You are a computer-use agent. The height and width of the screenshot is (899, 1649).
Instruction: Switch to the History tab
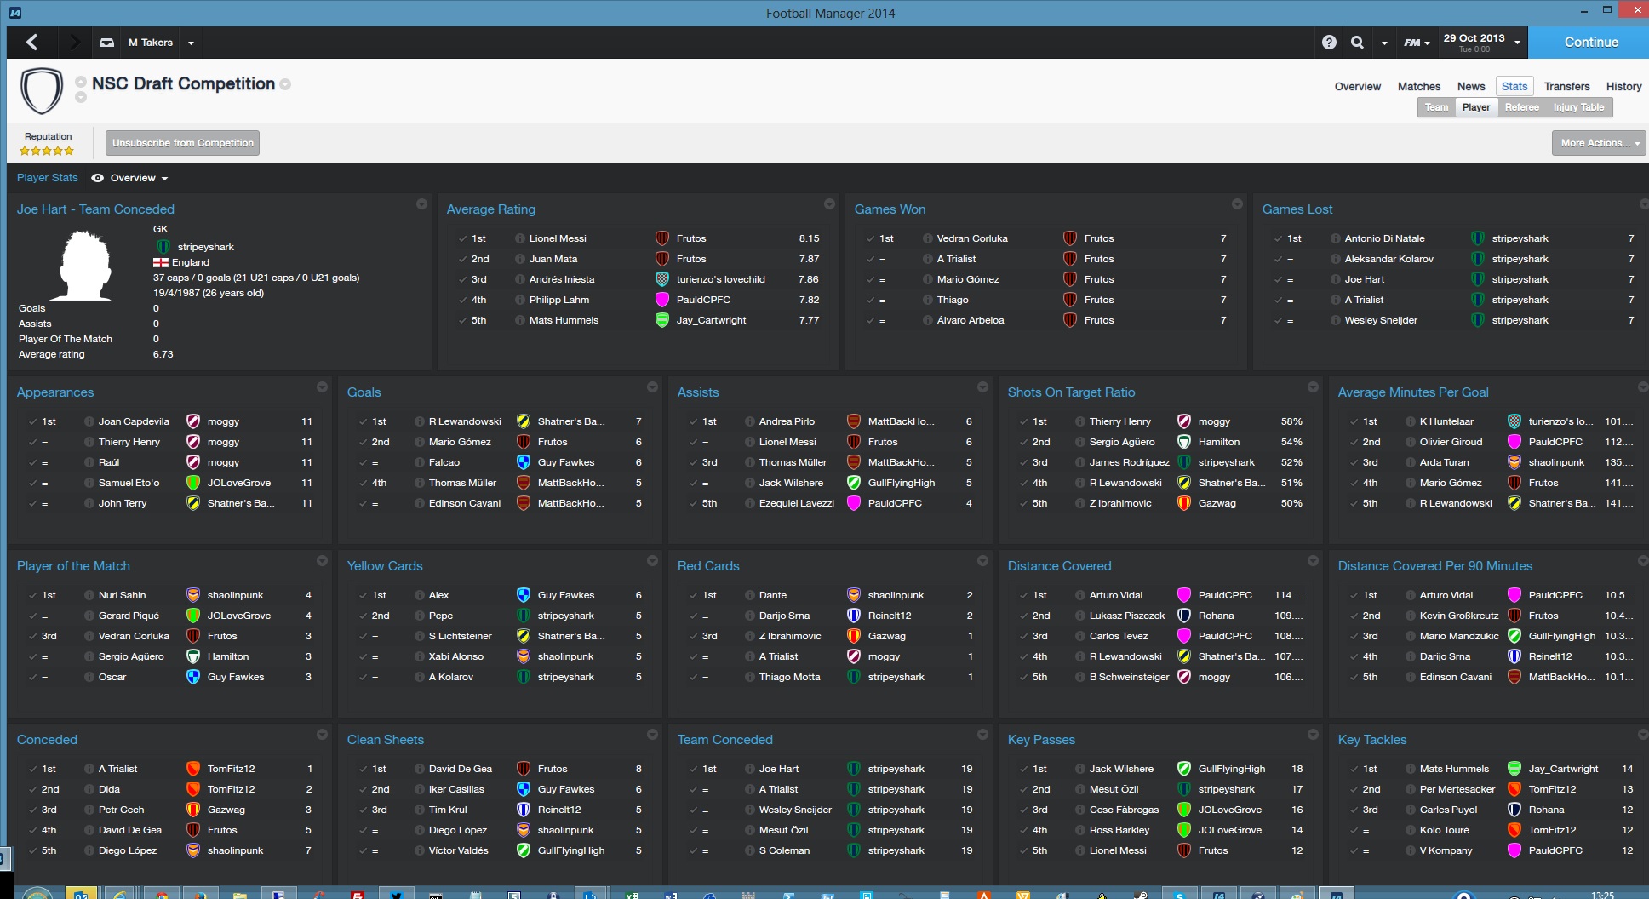pos(1623,86)
